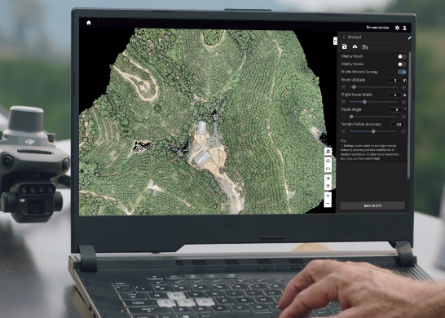Decrease Route Altitude with minus button
This screenshot has height=318, width=445.
(x=343, y=87)
